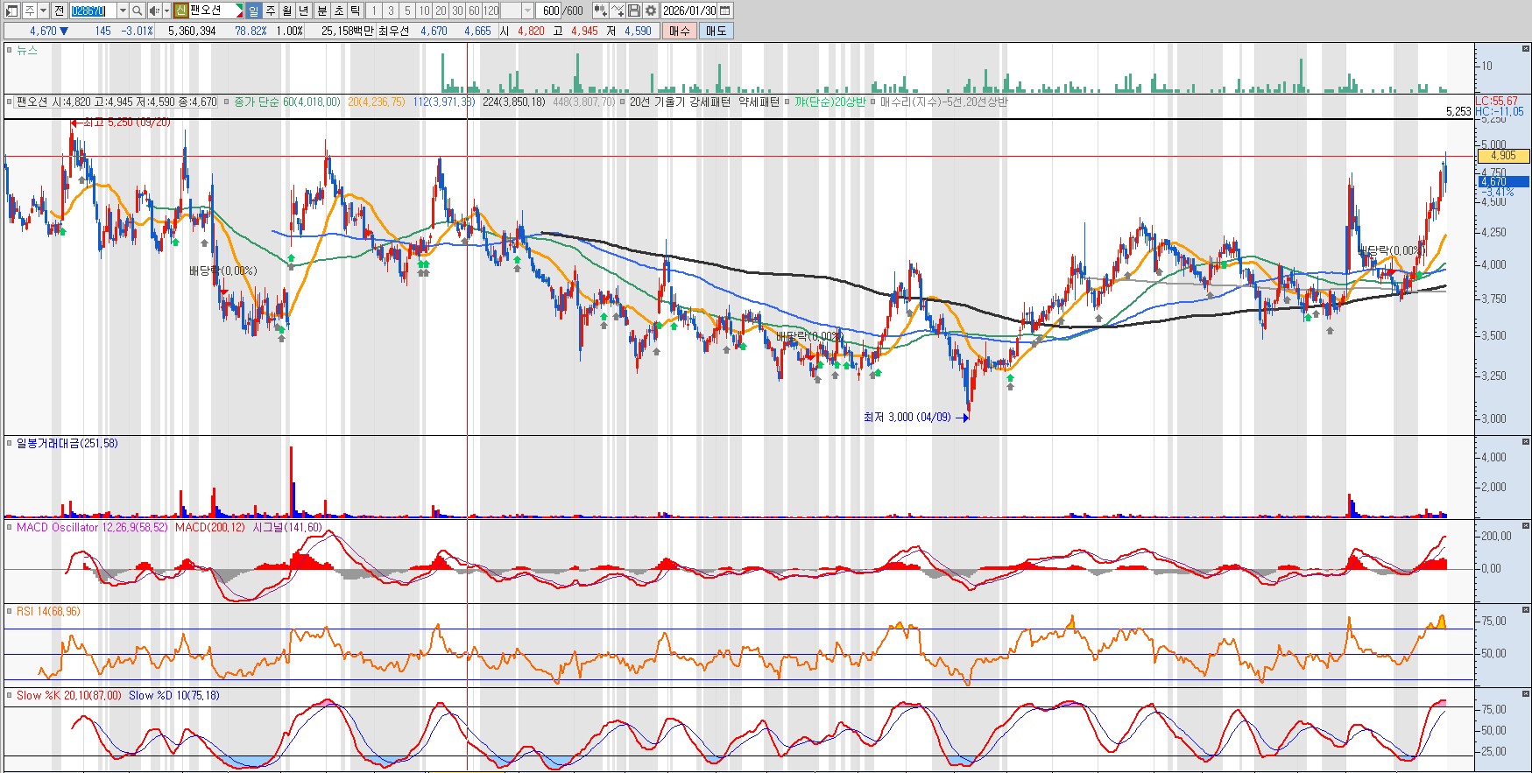The height and width of the screenshot is (773, 1532).
Task: Click the 팬오션 OHLC price legend
Action: (x=116, y=102)
